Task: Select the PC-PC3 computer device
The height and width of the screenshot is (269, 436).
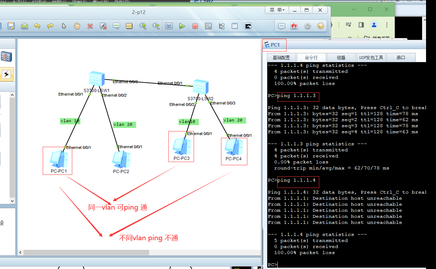Action: pyautogui.click(x=182, y=146)
